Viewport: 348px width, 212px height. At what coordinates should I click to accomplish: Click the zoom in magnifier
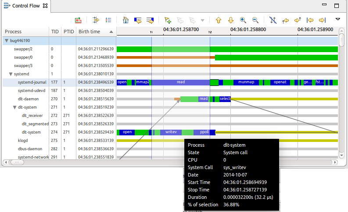click(243, 20)
